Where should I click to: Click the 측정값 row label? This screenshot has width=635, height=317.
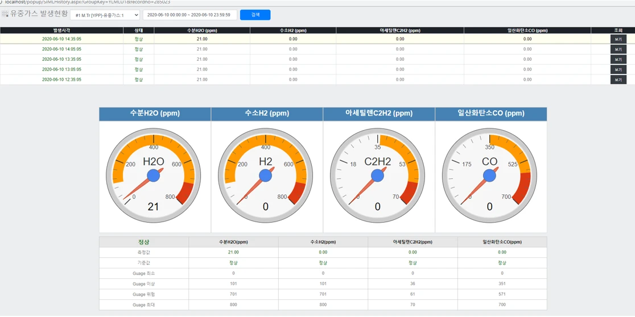click(144, 252)
